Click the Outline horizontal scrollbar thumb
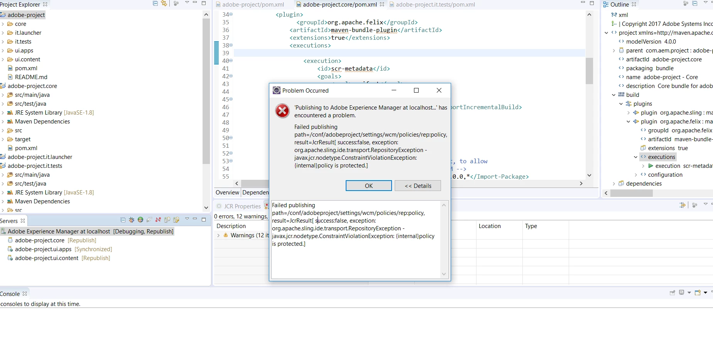The image size is (713, 343). pyautogui.click(x=632, y=193)
